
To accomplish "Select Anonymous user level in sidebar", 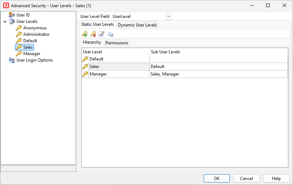I will 35,28.
